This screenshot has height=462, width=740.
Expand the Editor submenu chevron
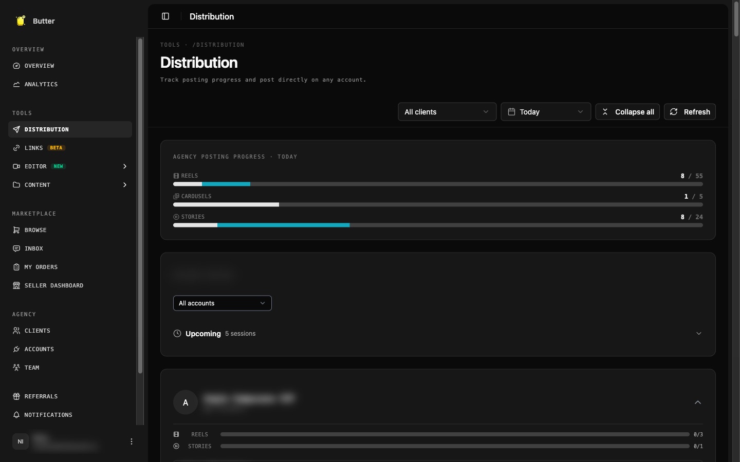click(x=125, y=166)
